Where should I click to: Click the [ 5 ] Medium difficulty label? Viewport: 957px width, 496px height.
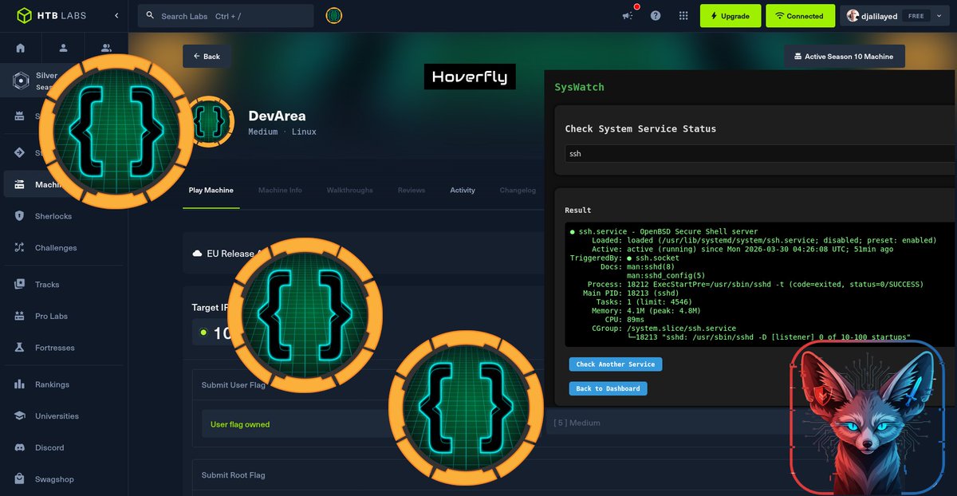coord(577,423)
